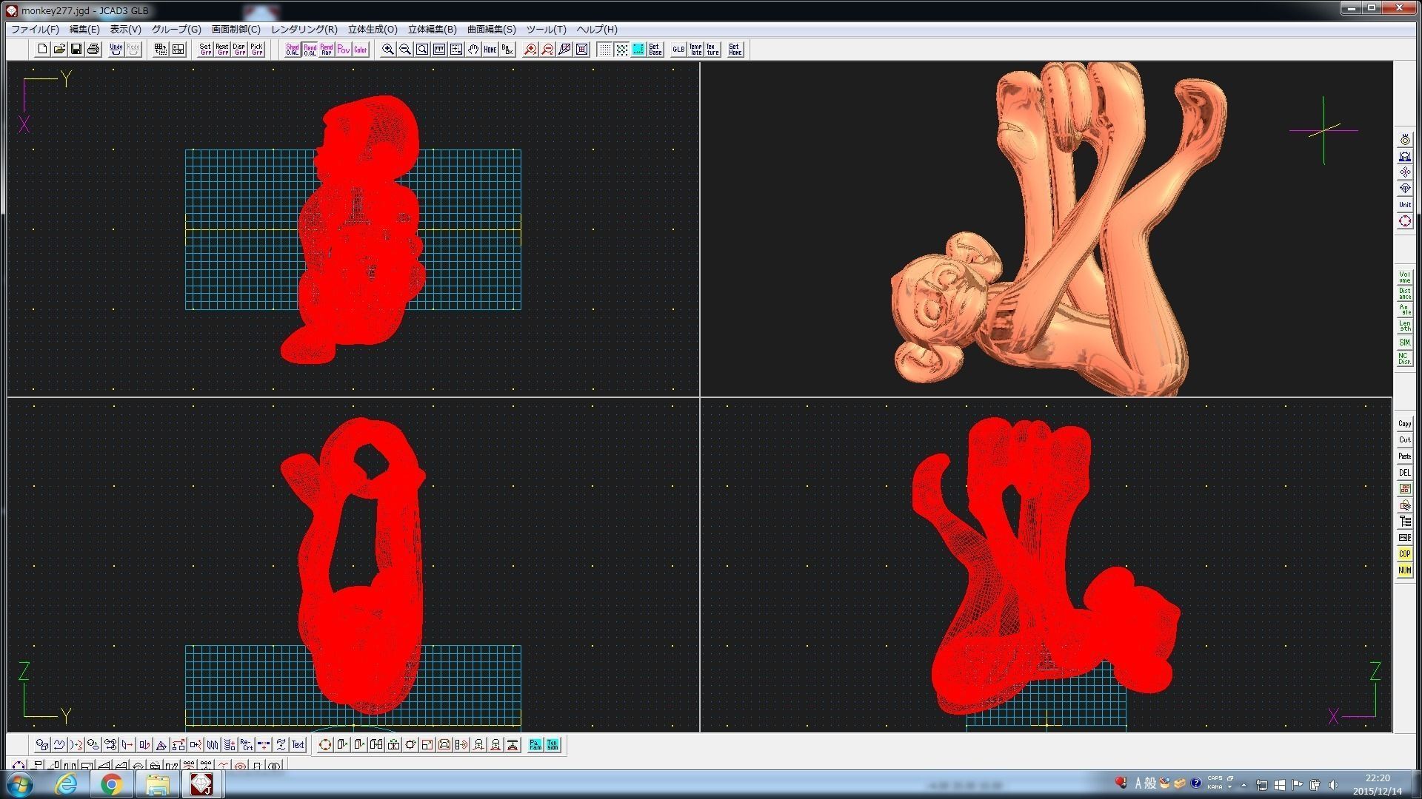This screenshot has height=799, width=1422.
Task: Click the Set Base button
Action: (655, 50)
